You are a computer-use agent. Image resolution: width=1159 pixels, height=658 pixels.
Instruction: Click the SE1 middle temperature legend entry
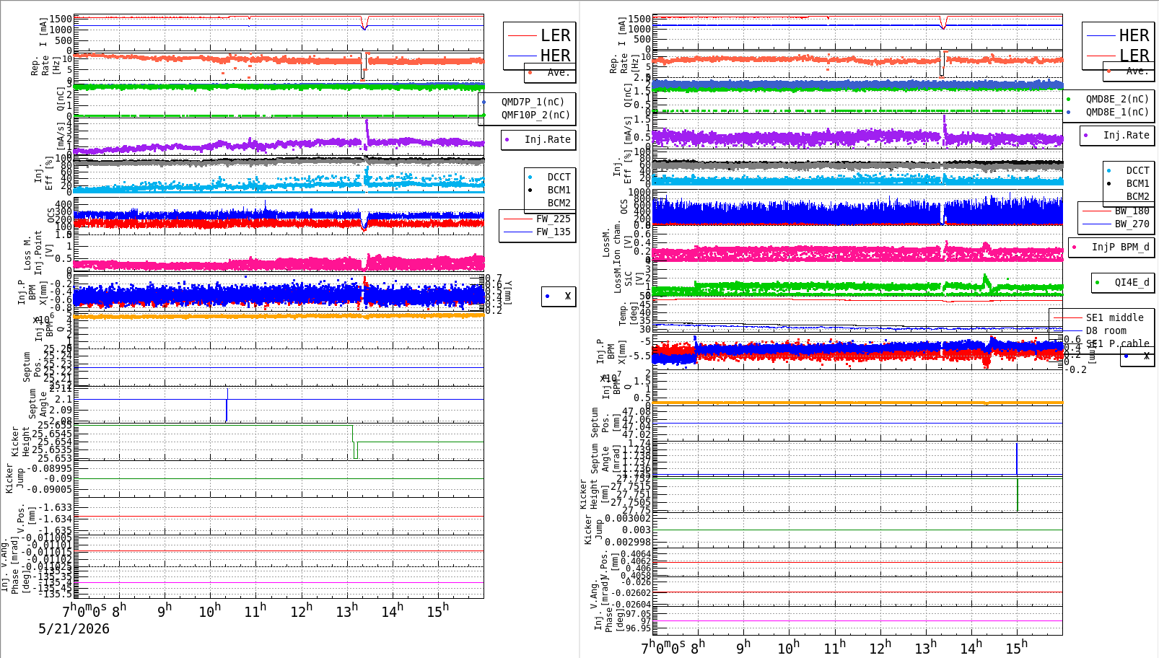tap(1114, 317)
